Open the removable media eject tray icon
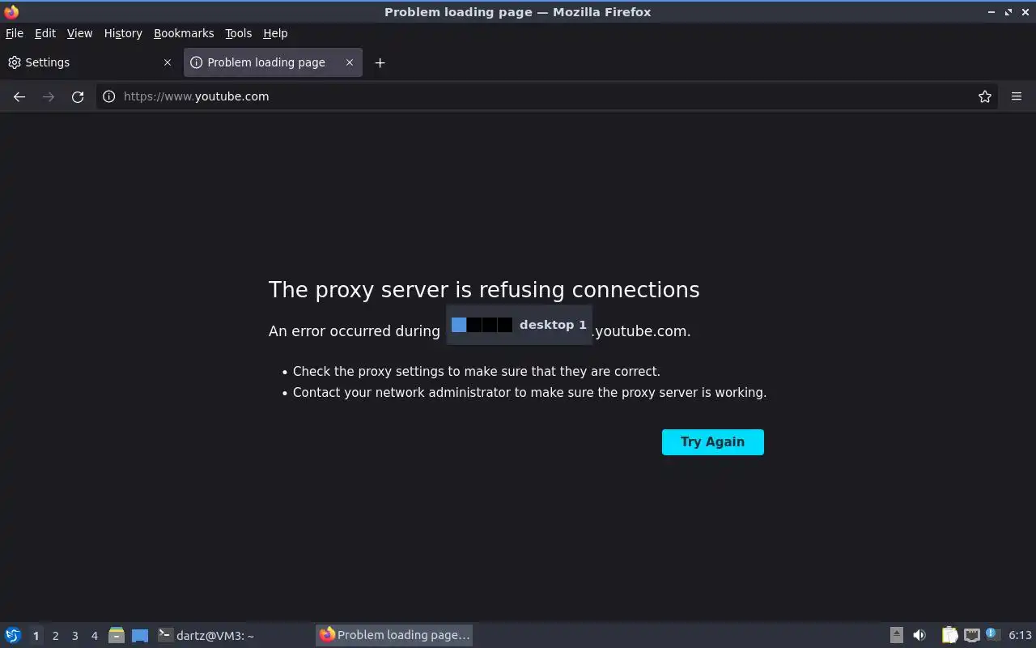The width and height of the screenshot is (1036, 648). coord(897,636)
